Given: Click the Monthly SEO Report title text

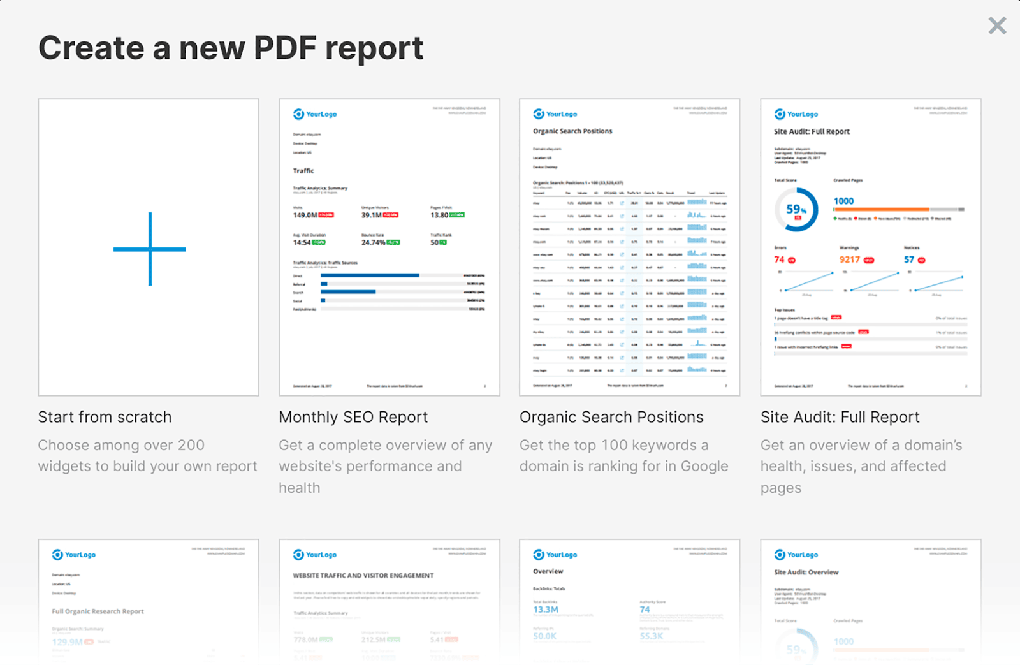Looking at the screenshot, I should click(x=353, y=417).
